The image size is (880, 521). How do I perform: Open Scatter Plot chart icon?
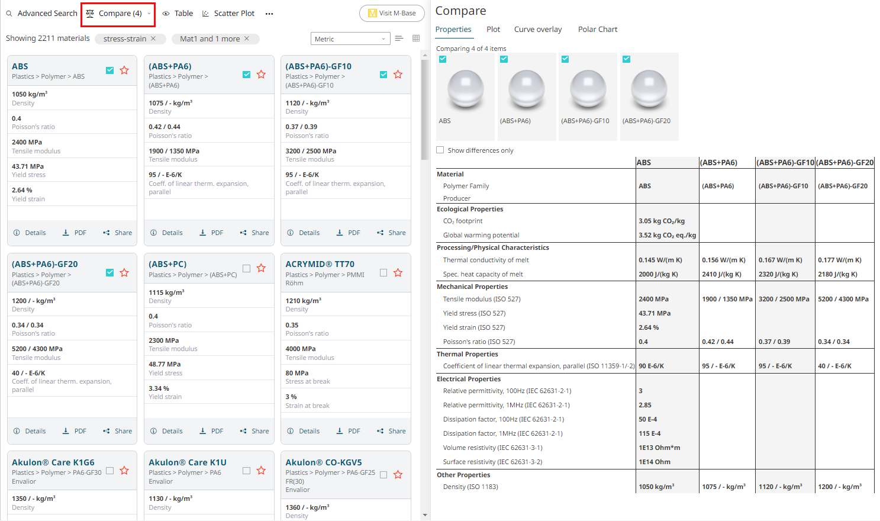point(206,14)
